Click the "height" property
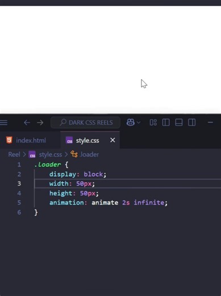The image size is (221, 296). [x=61, y=193]
